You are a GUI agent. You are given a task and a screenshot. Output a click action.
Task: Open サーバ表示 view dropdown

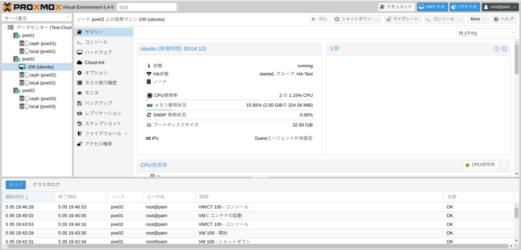(x=37, y=18)
